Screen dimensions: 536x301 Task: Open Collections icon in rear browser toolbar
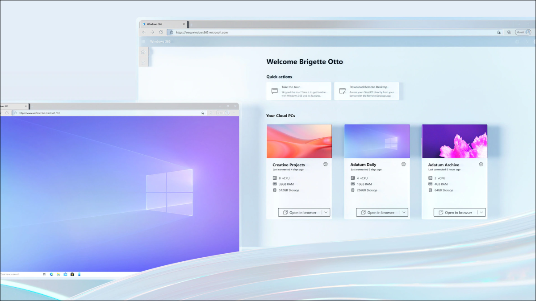click(x=509, y=32)
